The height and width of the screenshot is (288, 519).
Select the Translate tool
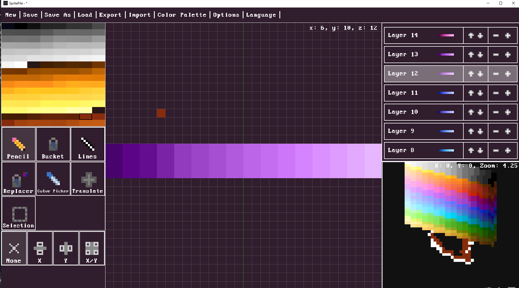point(88,179)
